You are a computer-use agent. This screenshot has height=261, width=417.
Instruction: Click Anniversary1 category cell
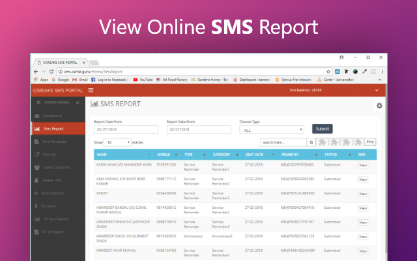pos(222,236)
